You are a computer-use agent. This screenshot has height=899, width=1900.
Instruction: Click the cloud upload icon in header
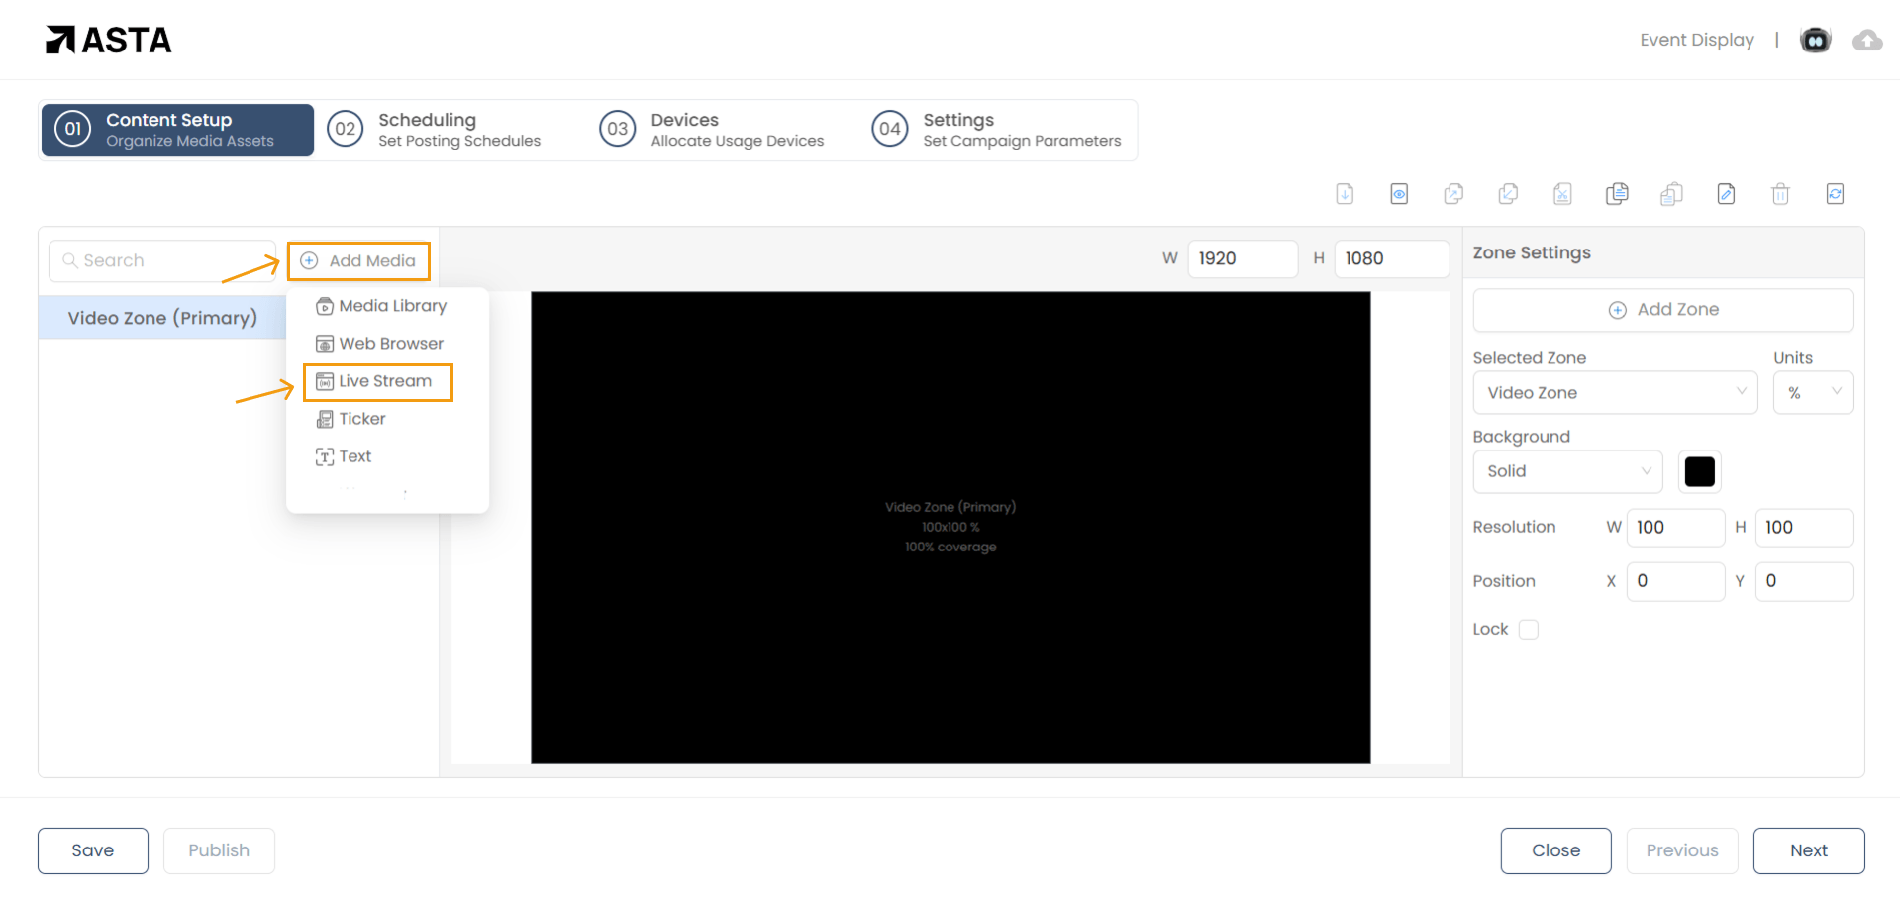coord(1867,40)
